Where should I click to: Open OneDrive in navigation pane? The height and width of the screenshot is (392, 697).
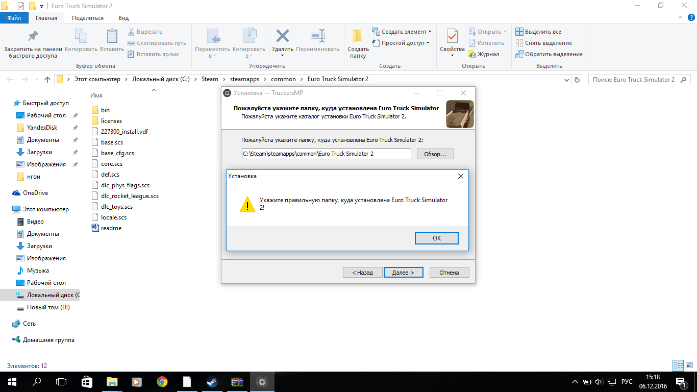[x=31, y=193]
